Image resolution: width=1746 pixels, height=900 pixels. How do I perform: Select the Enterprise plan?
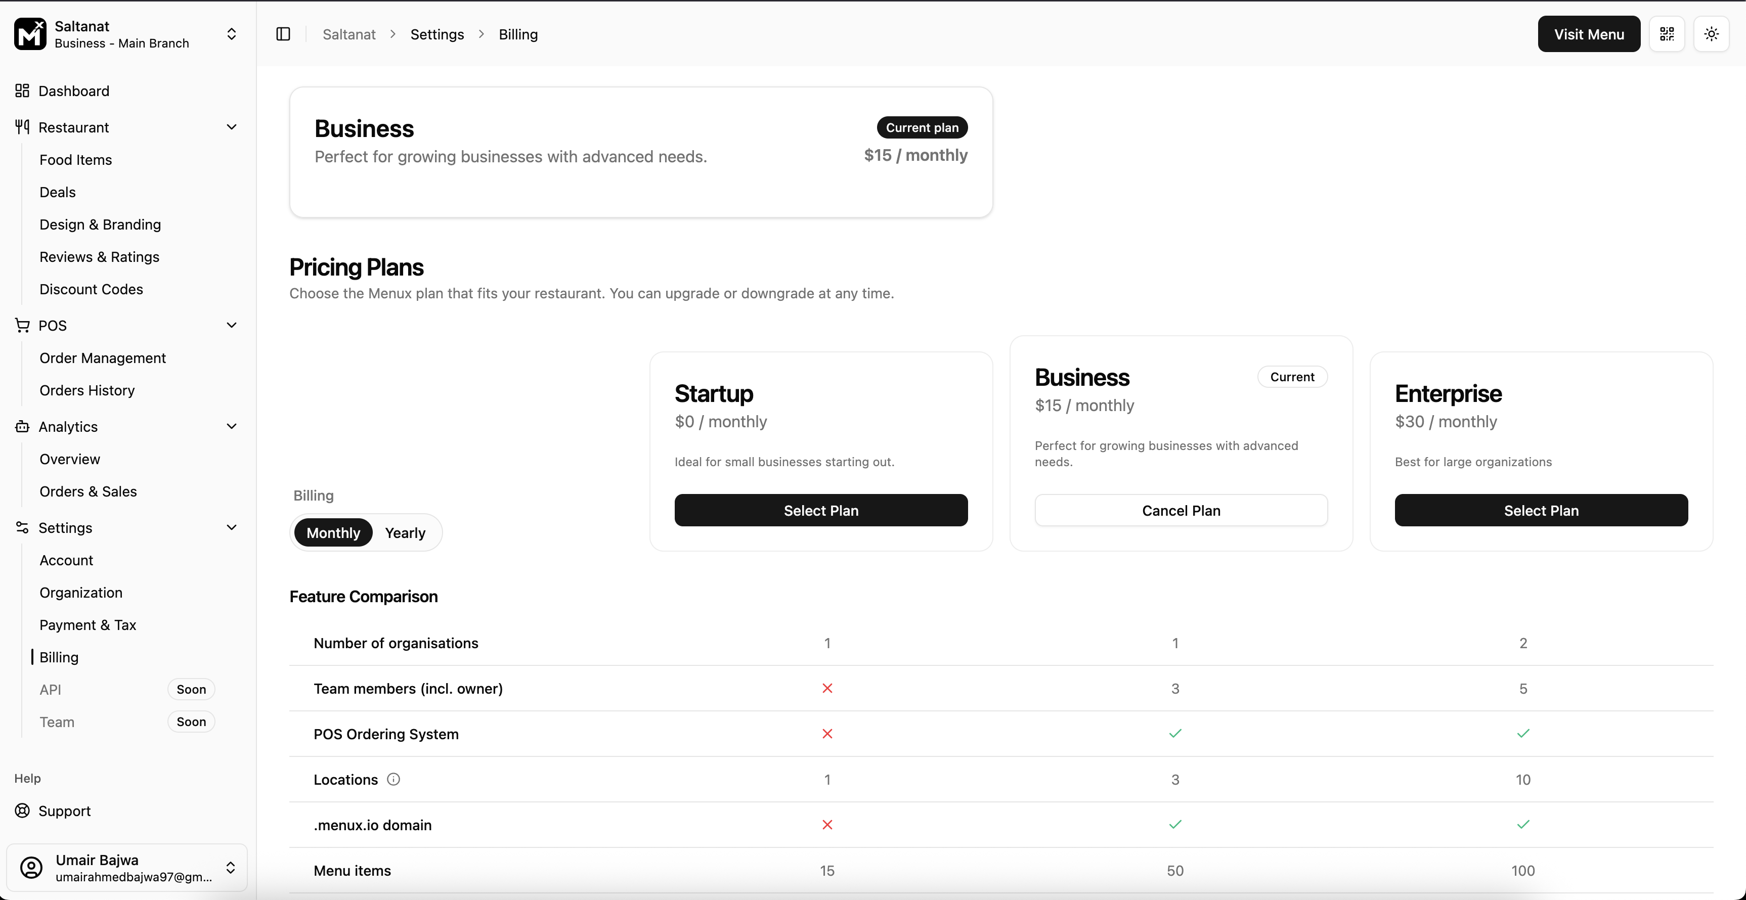click(1541, 510)
